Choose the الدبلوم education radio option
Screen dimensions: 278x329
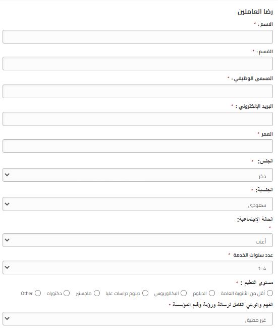(x=212, y=293)
